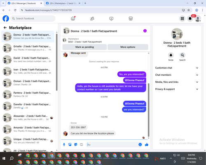The image size is (206, 165).
Task: Open Pantera conversation in list
Action: point(28,94)
